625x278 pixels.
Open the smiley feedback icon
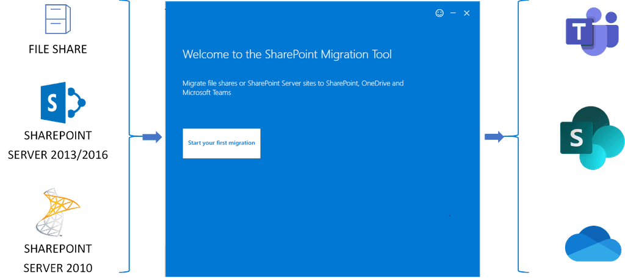[x=439, y=13]
